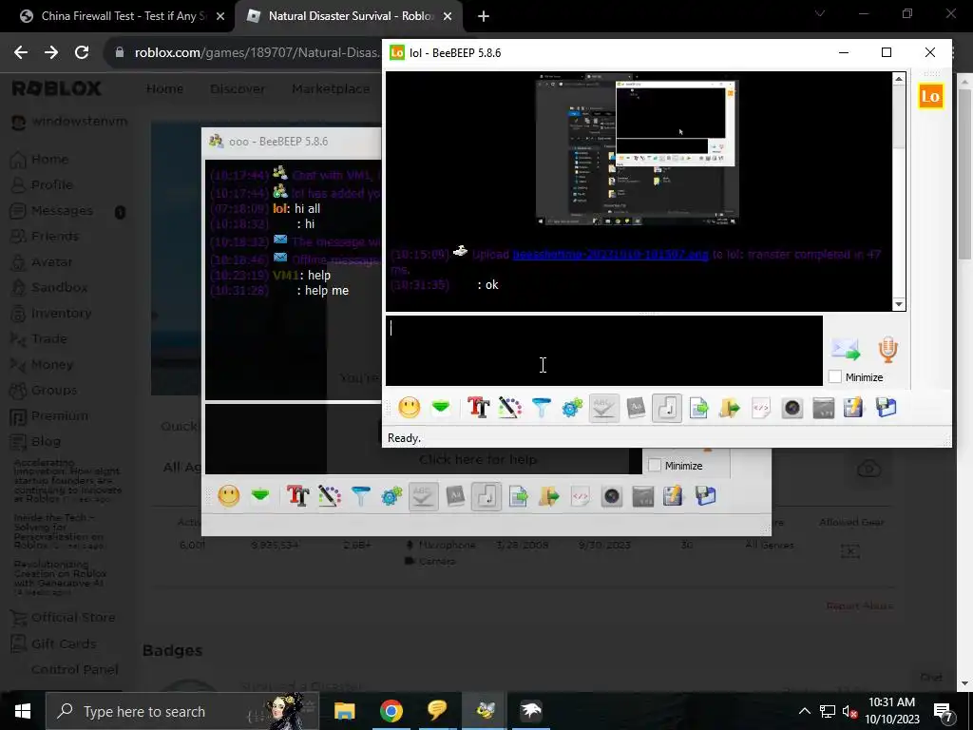Click the blue floppy disks icon in ooo chat
Viewport: 973px width, 730px height.
click(x=706, y=496)
